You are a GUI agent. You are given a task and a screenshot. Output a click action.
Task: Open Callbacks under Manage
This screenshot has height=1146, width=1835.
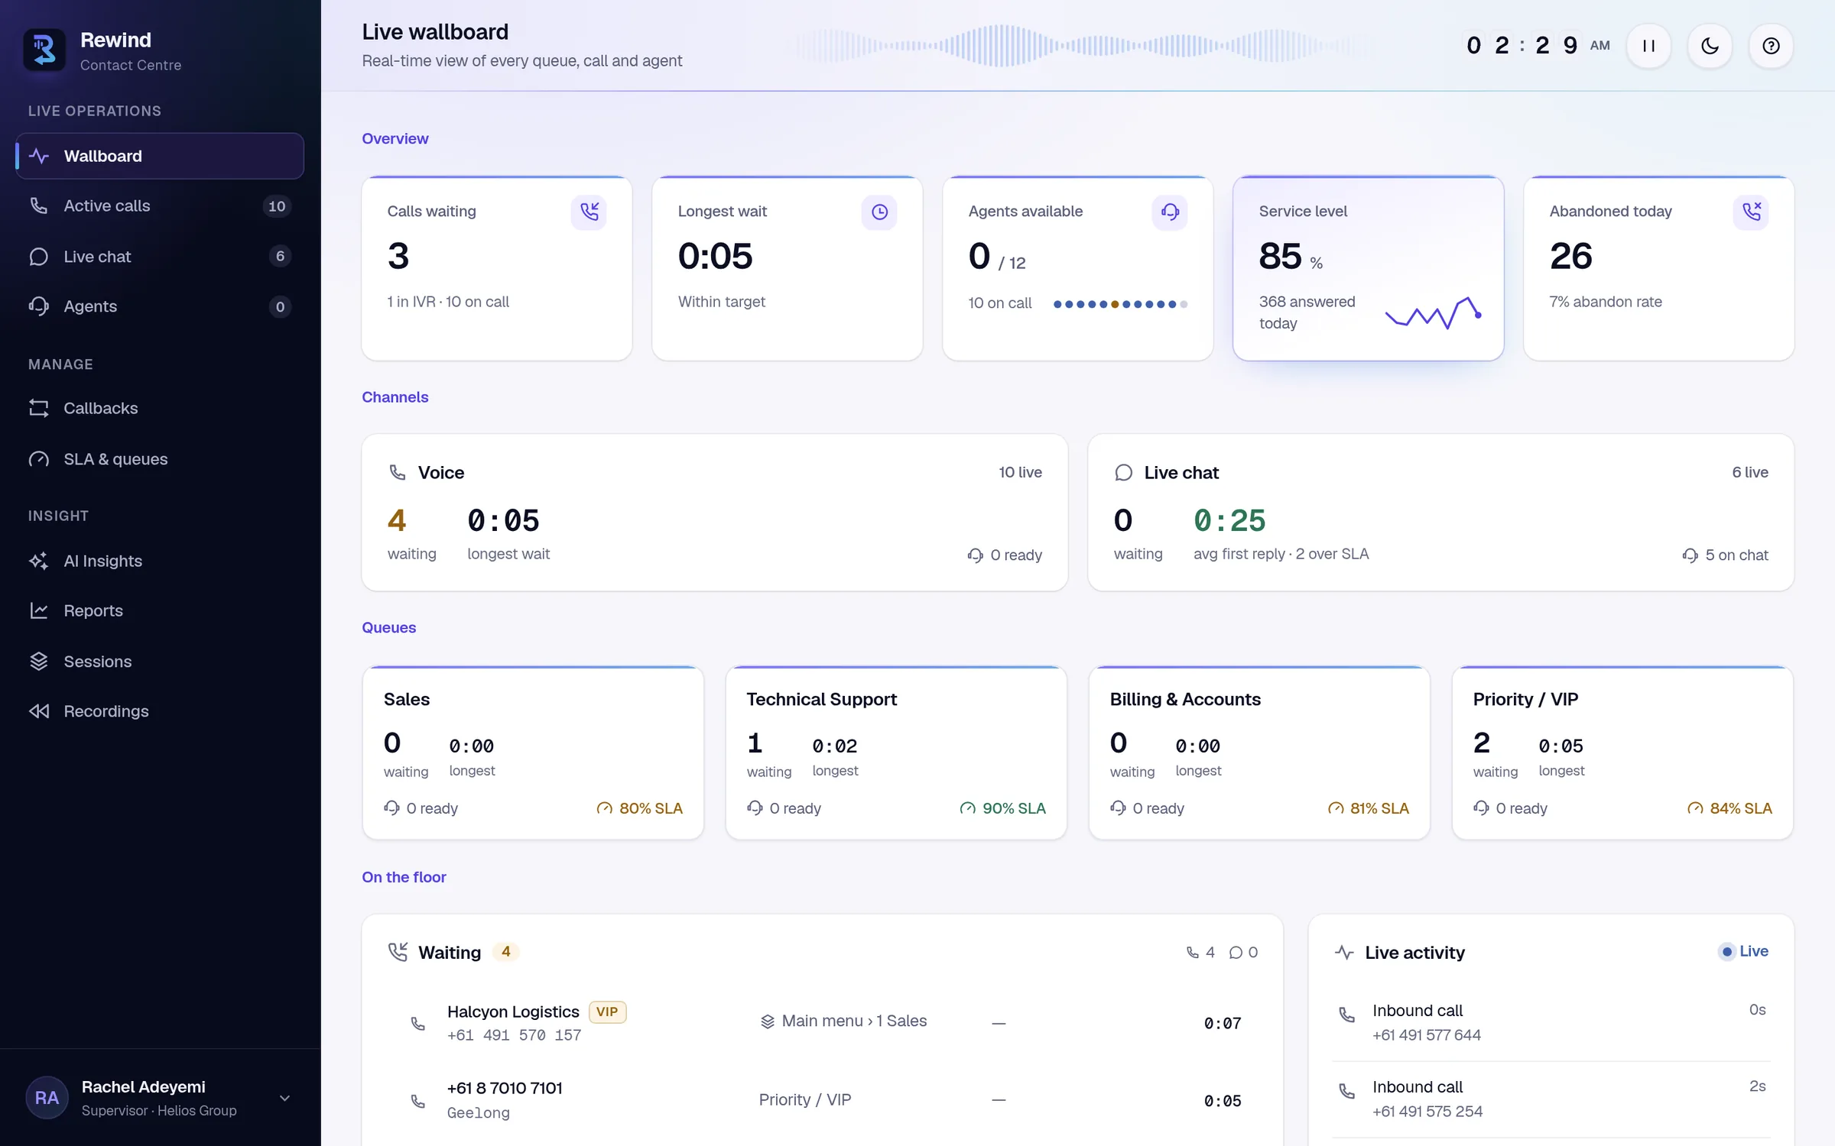(160, 408)
